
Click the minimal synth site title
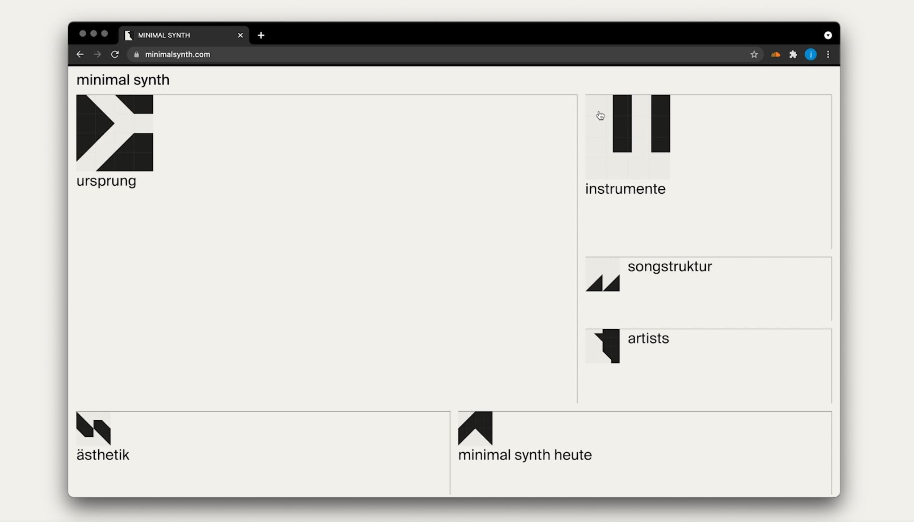pos(122,80)
